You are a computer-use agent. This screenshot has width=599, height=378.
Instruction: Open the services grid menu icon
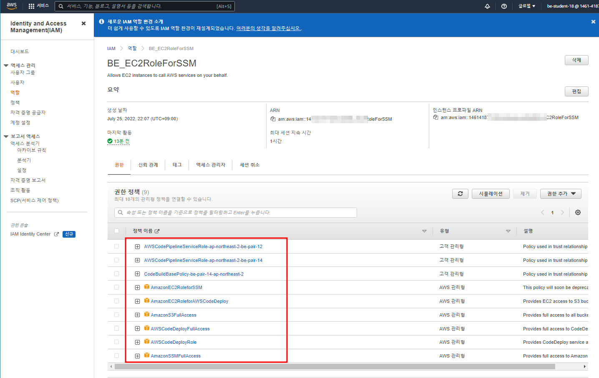point(31,6)
